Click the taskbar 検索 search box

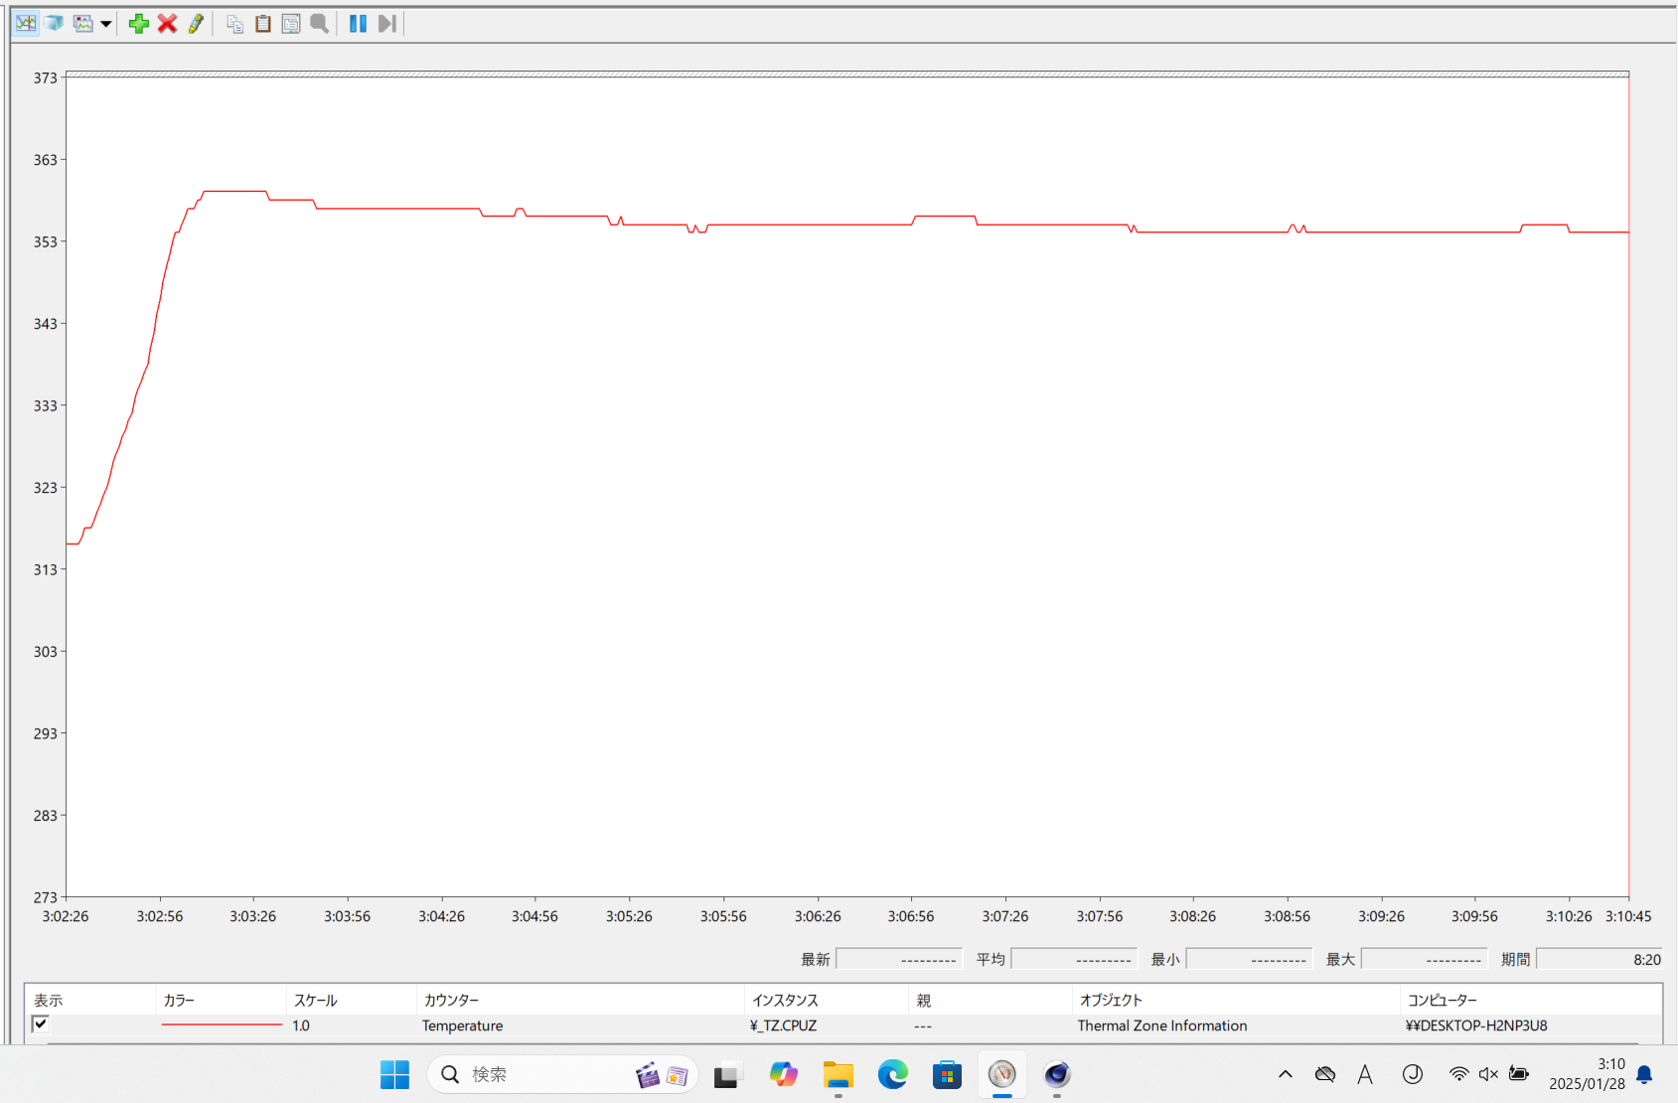(562, 1074)
